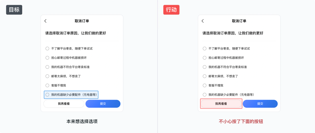The width and height of the screenshot is (315, 133).
Task: Click the red 行动 label tag
Action: 171,10
